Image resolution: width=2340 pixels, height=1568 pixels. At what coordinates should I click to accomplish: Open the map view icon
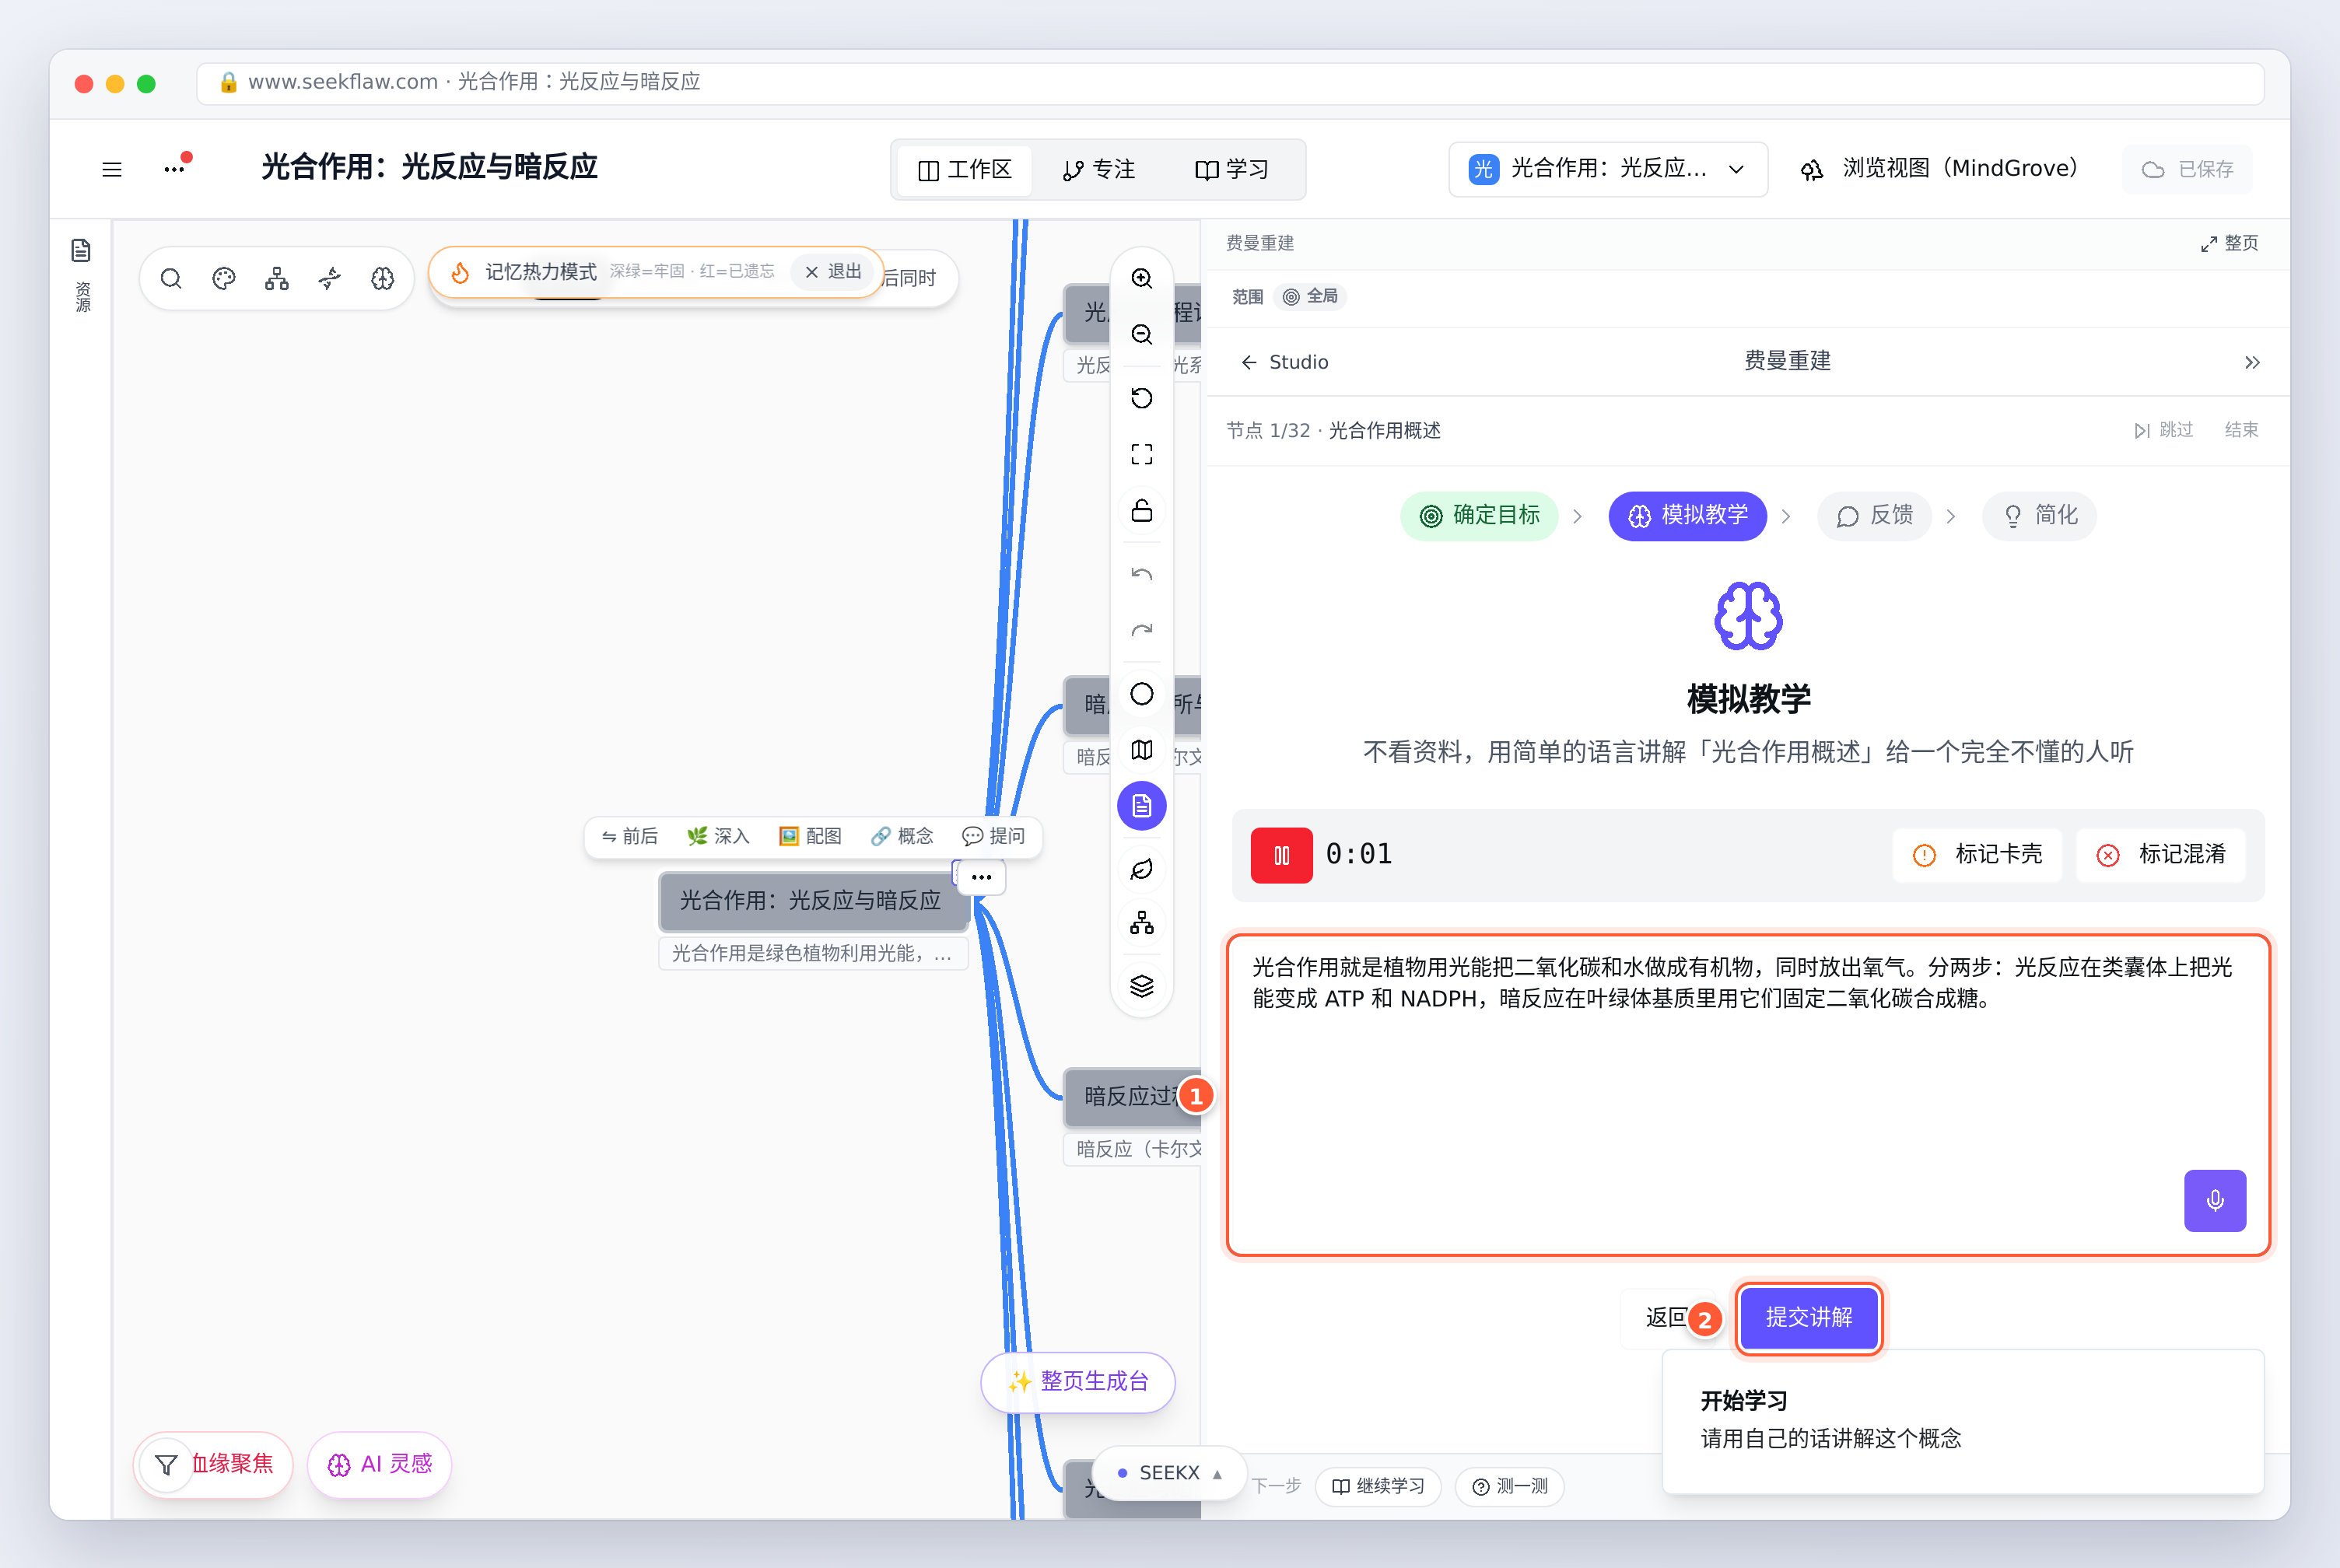1142,750
